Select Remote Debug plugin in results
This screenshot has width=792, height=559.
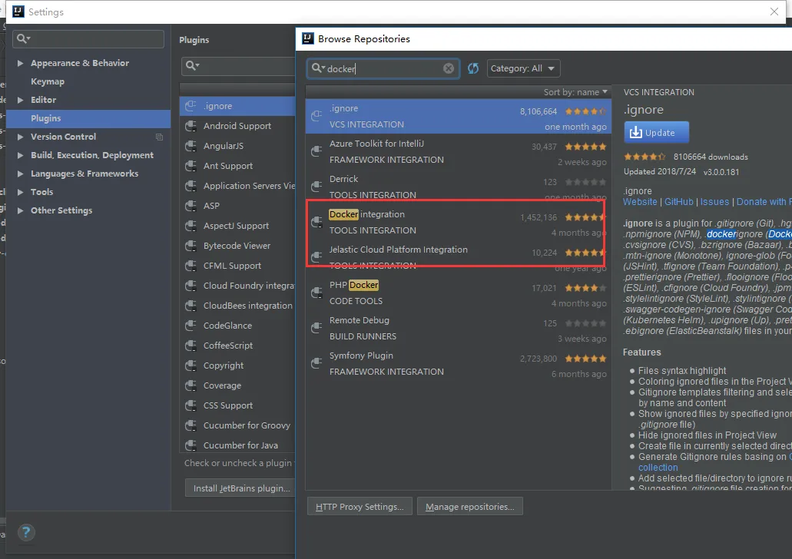coord(458,328)
